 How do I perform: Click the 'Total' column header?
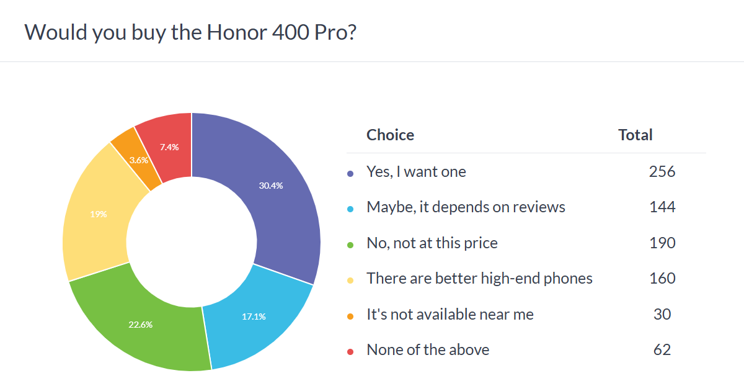635,135
